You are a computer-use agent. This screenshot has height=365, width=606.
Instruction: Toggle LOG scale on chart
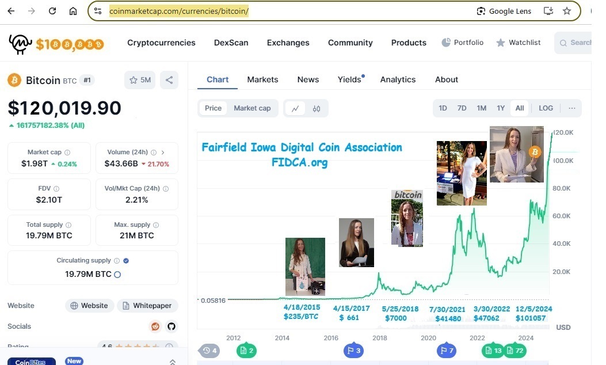pyautogui.click(x=546, y=108)
